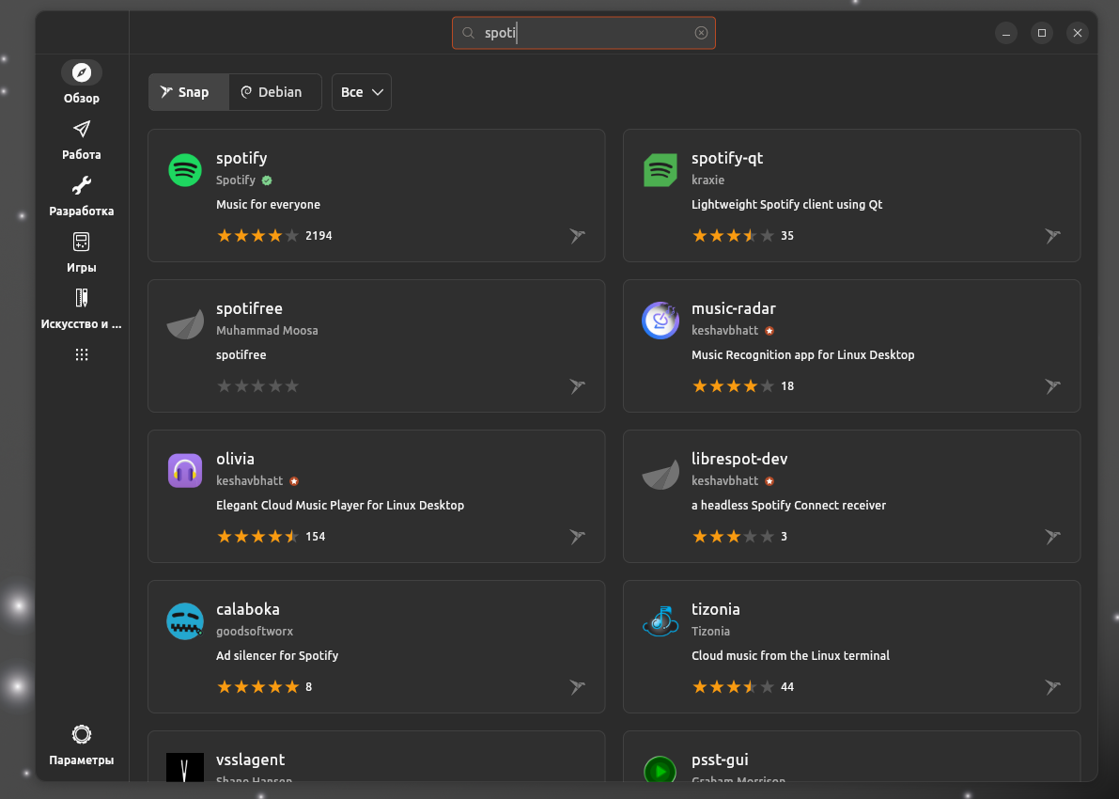Click the snap bird icon on spotify-qt card
This screenshot has height=799, width=1119.
(1052, 236)
